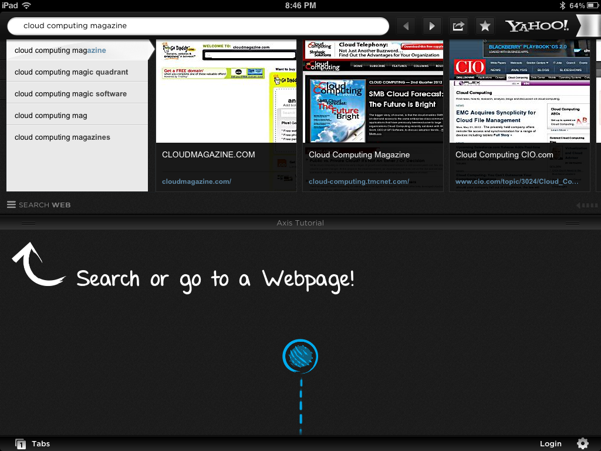The image size is (601, 451).
Task: Click the Login button
Action: click(x=551, y=444)
